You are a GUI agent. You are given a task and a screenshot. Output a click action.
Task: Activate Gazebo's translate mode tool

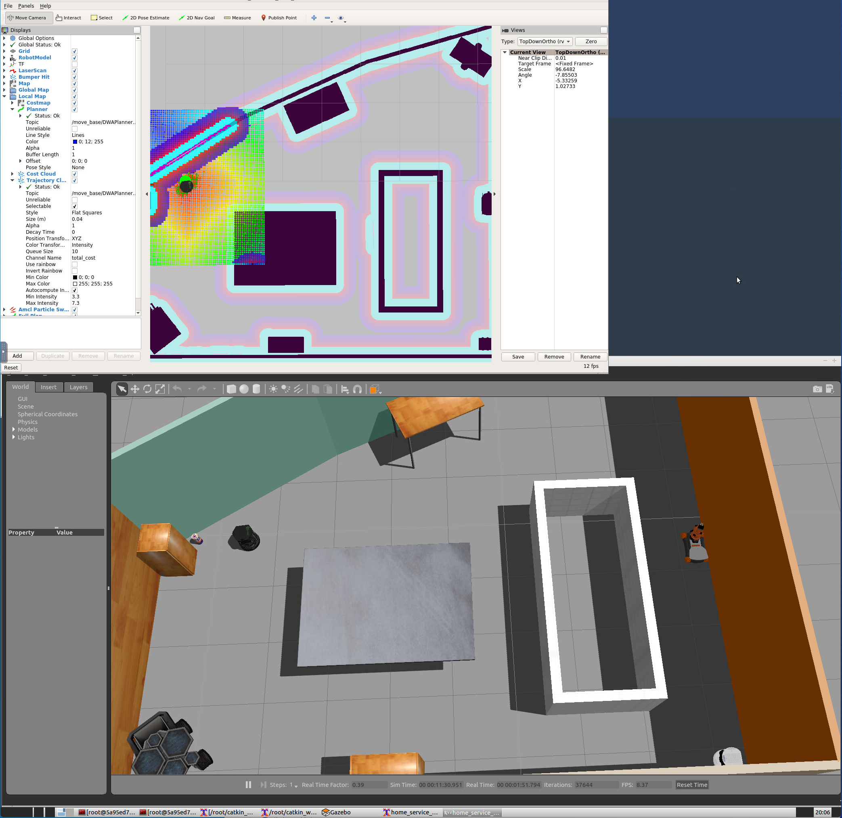tap(135, 389)
